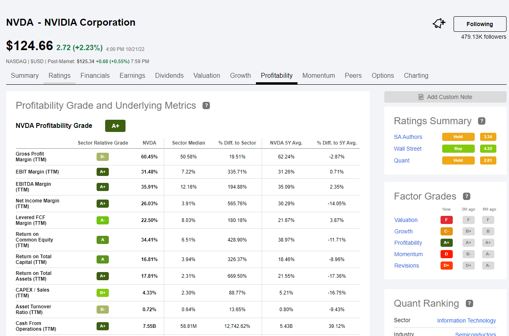Click help icon next to Ratings Summary

(482, 121)
